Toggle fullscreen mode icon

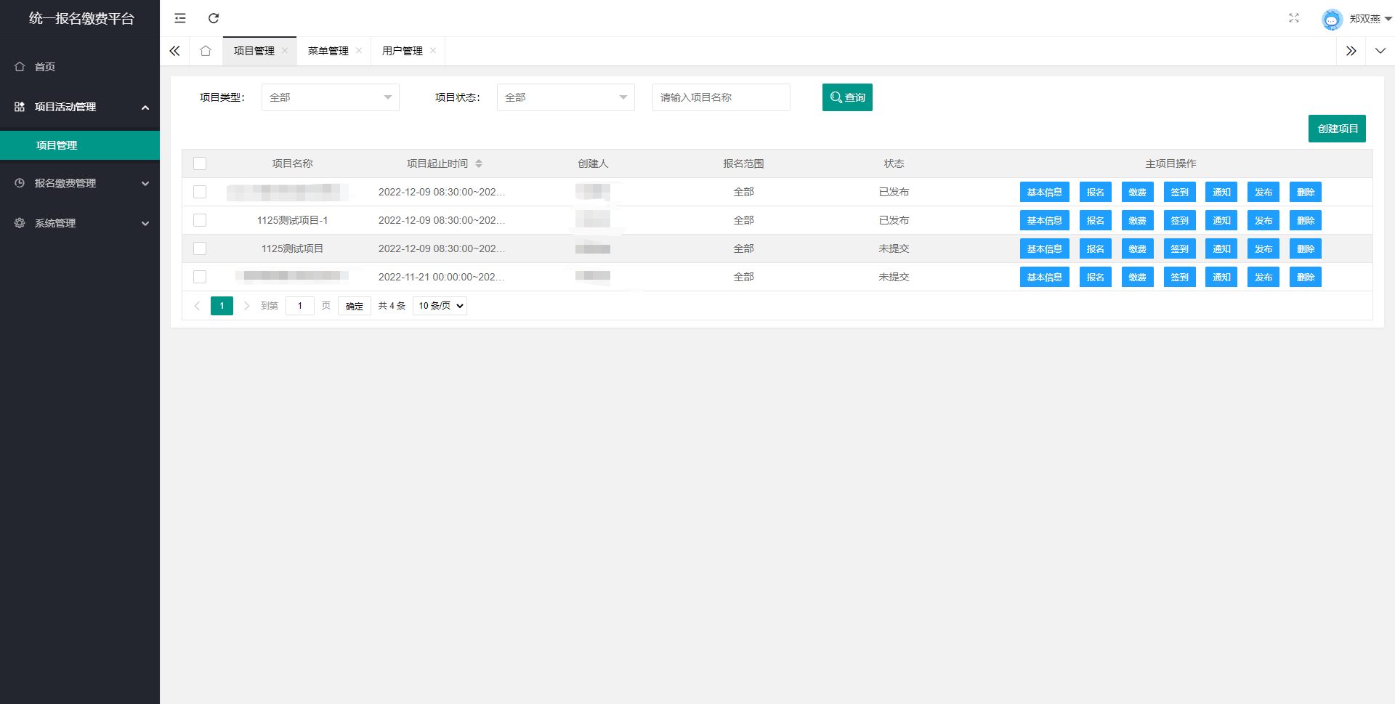1294,18
